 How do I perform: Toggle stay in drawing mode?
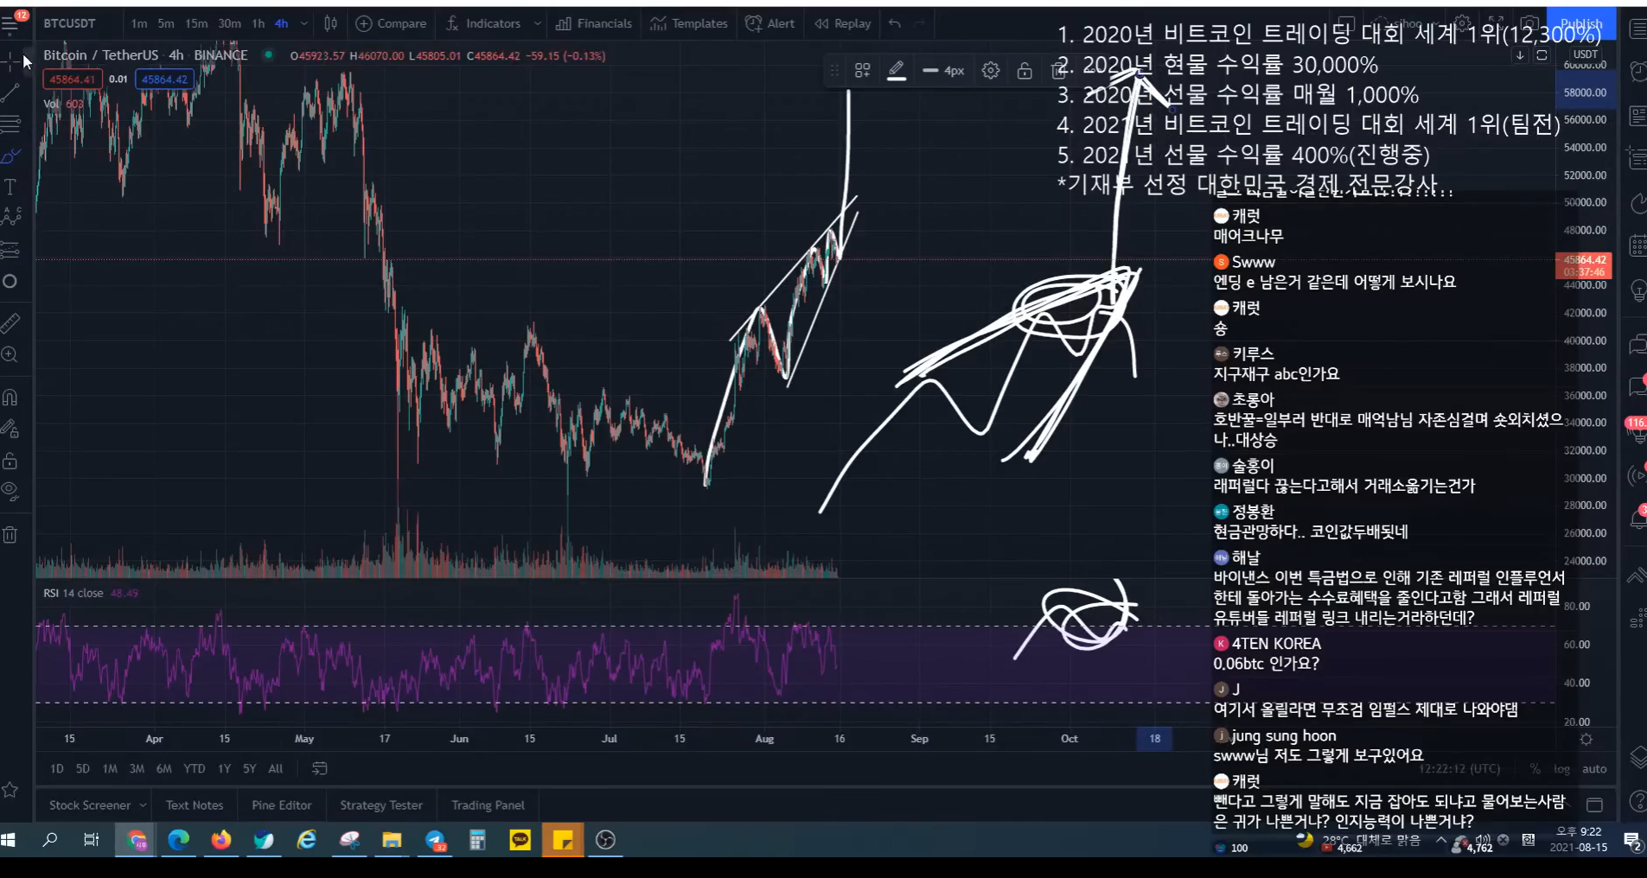(x=10, y=429)
